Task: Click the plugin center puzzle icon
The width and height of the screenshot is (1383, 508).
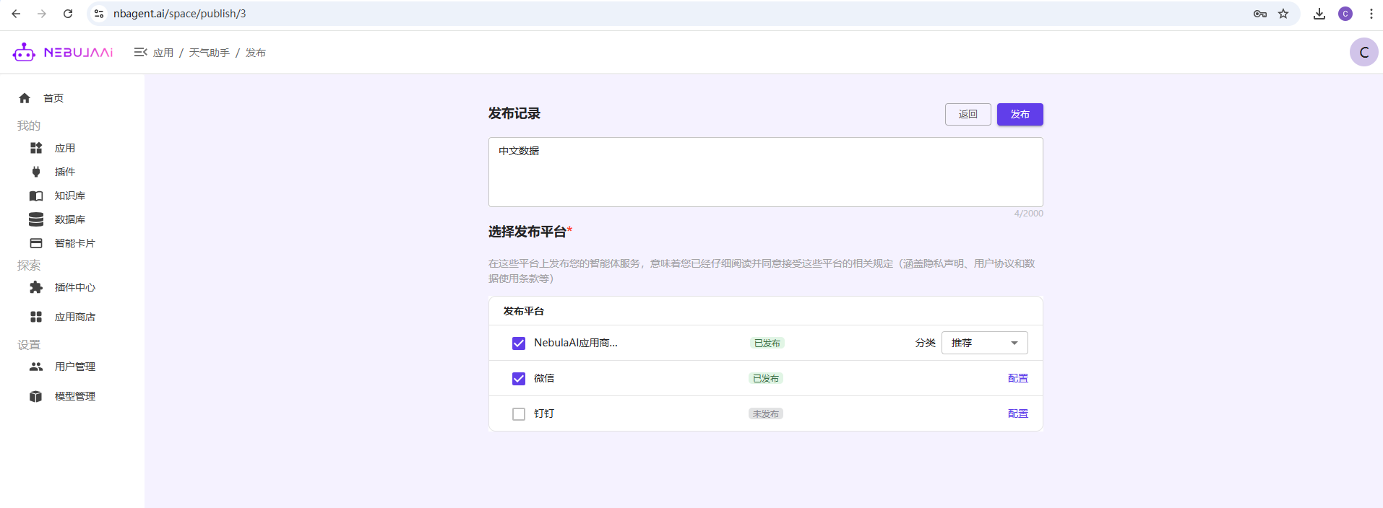Action: (x=36, y=287)
